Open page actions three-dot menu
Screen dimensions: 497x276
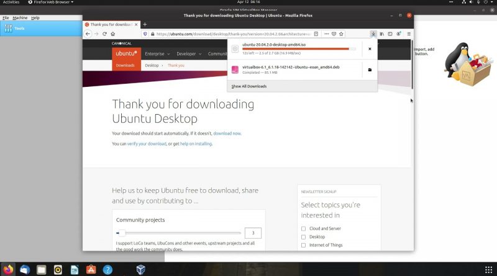(x=327, y=34)
